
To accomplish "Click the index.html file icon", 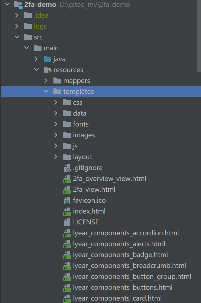I will pyautogui.click(x=67, y=211).
